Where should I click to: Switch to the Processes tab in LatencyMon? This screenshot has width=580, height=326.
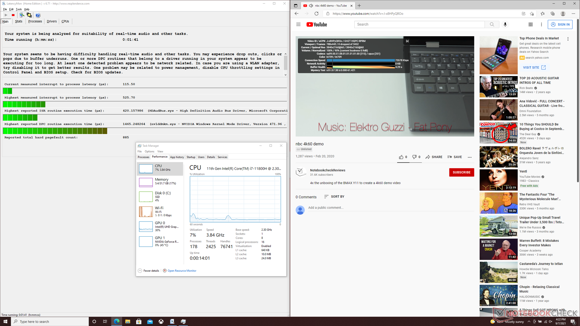(35, 21)
